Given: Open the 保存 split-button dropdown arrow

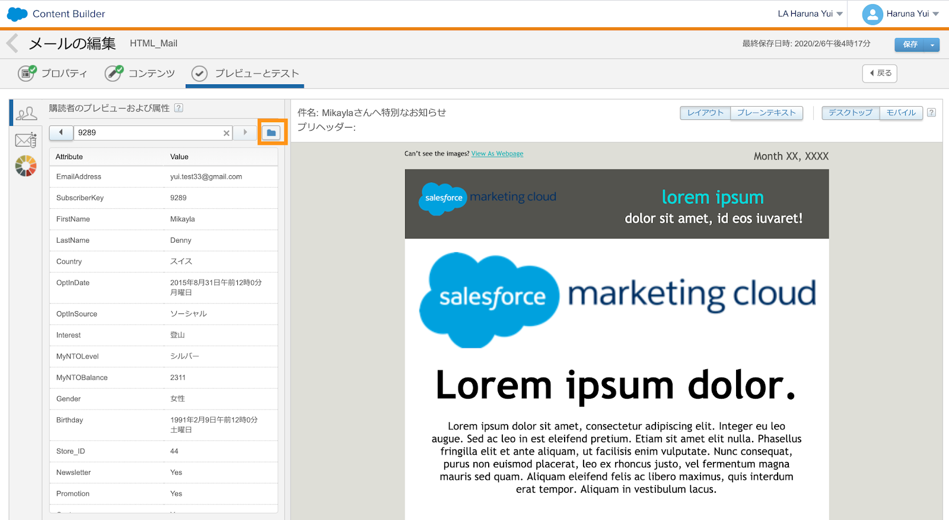Looking at the screenshot, I should click(x=932, y=45).
